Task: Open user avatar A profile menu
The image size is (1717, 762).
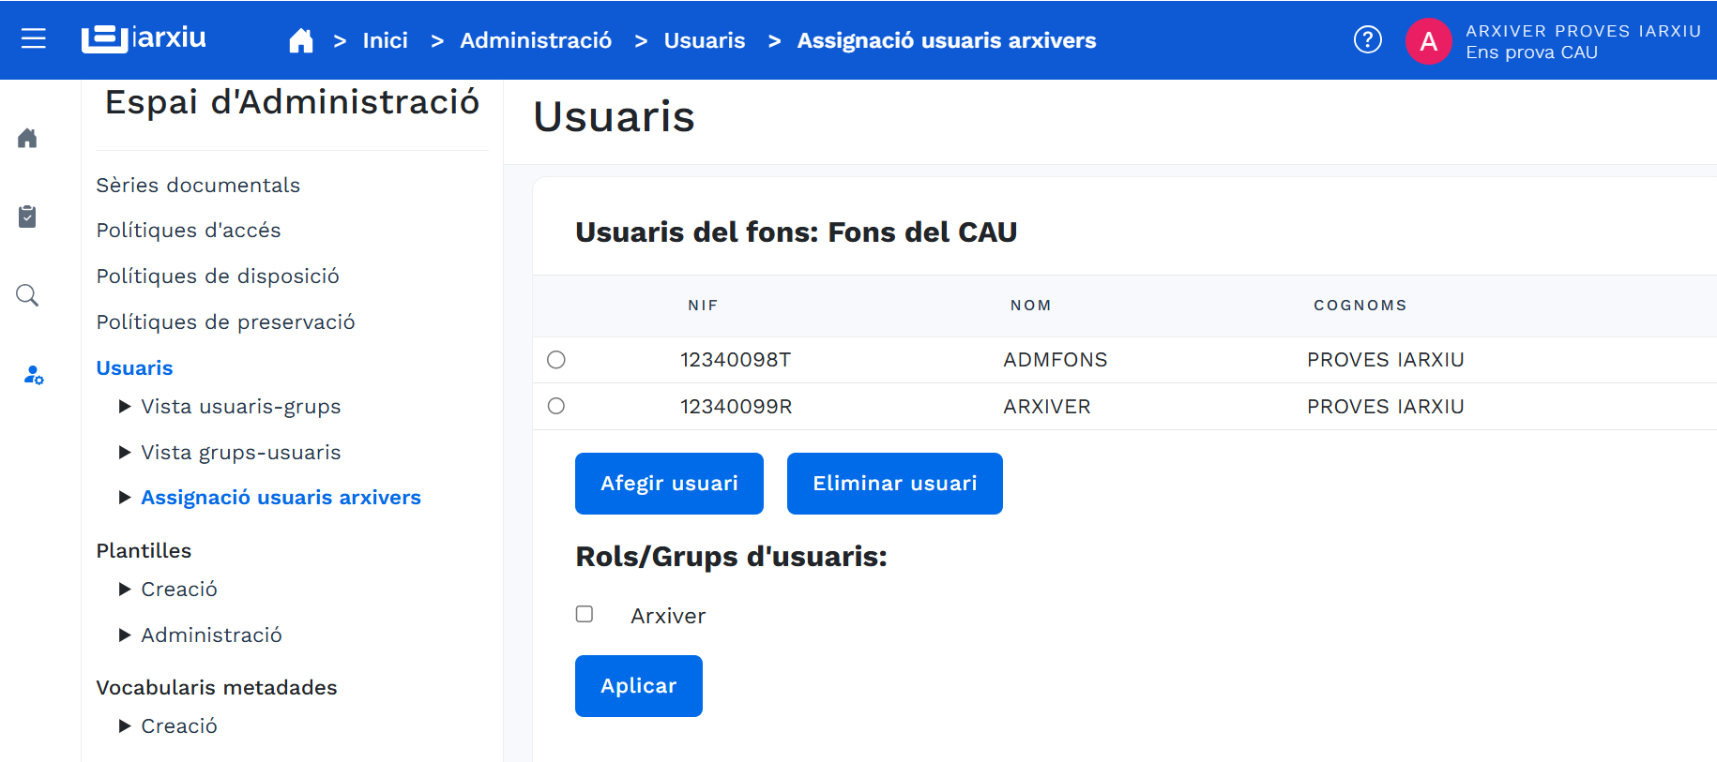Action: 1428,41
